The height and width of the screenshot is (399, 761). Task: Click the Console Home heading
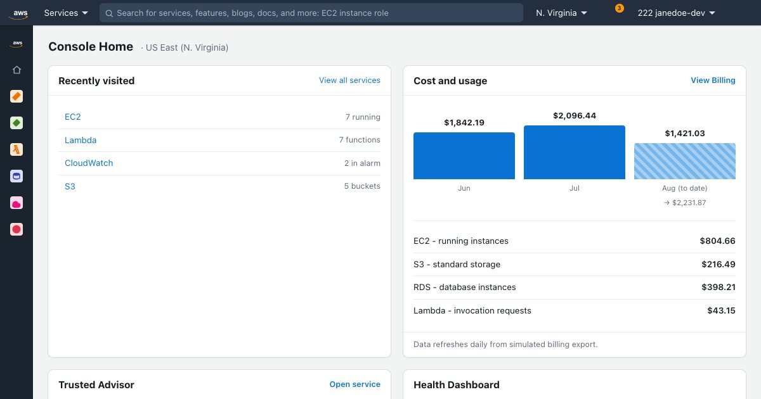click(91, 47)
